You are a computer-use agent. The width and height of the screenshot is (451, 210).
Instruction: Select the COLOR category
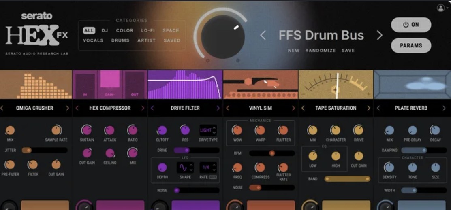point(124,30)
